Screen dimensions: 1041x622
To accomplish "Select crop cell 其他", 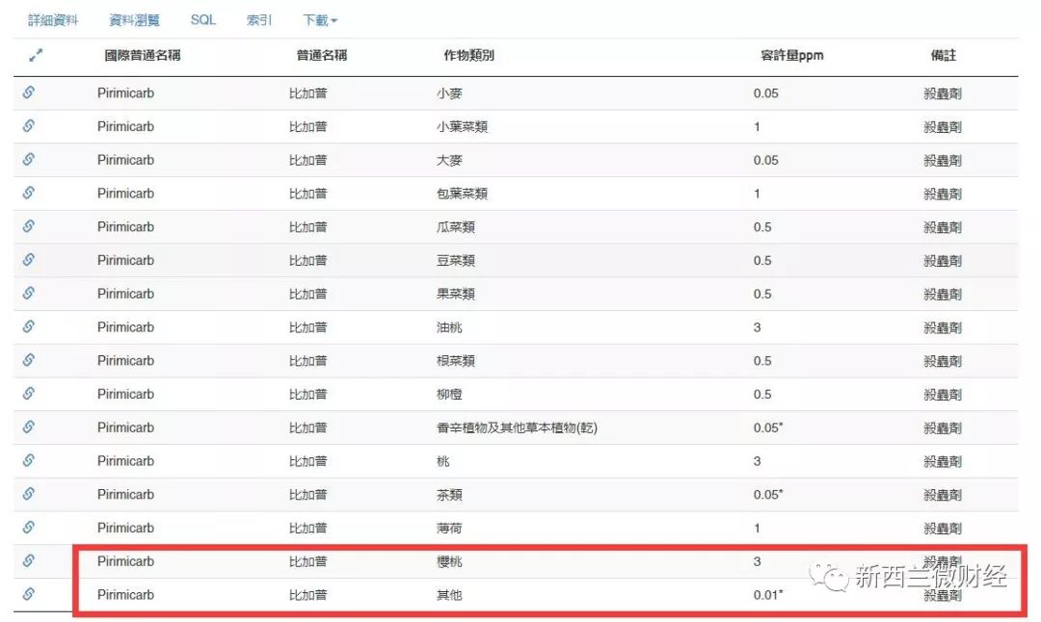I will [x=449, y=595].
